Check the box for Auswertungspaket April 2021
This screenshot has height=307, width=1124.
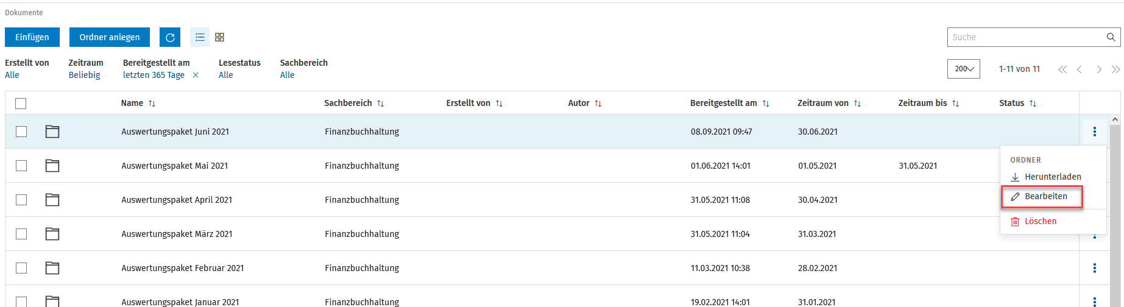21,200
